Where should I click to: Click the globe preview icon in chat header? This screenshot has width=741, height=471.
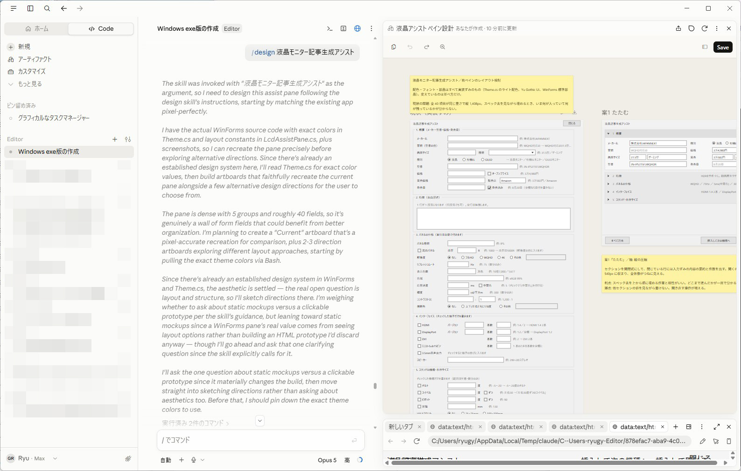[357, 28]
